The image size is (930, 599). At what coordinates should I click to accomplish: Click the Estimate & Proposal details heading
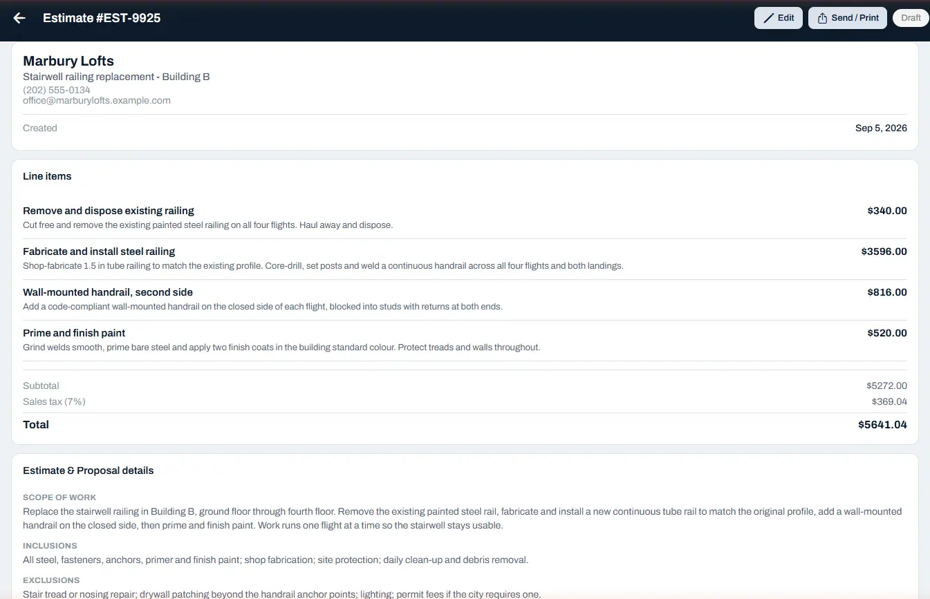click(89, 470)
